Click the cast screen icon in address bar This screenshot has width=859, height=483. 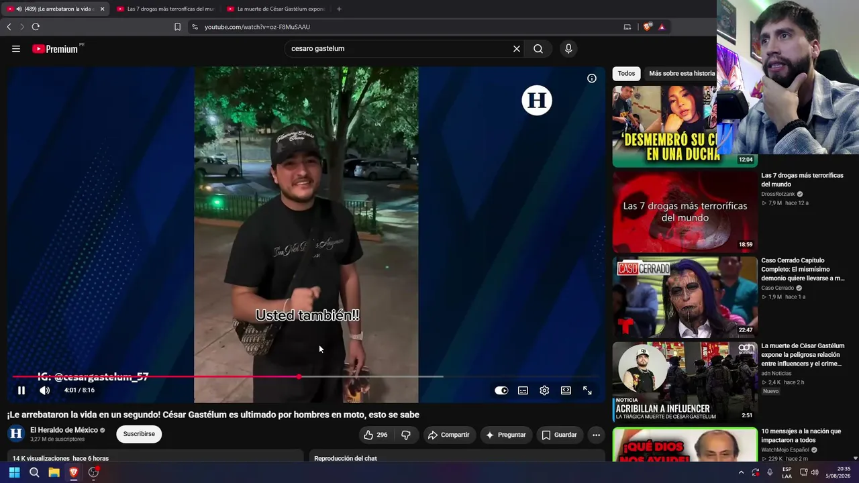tap(627, 27)
